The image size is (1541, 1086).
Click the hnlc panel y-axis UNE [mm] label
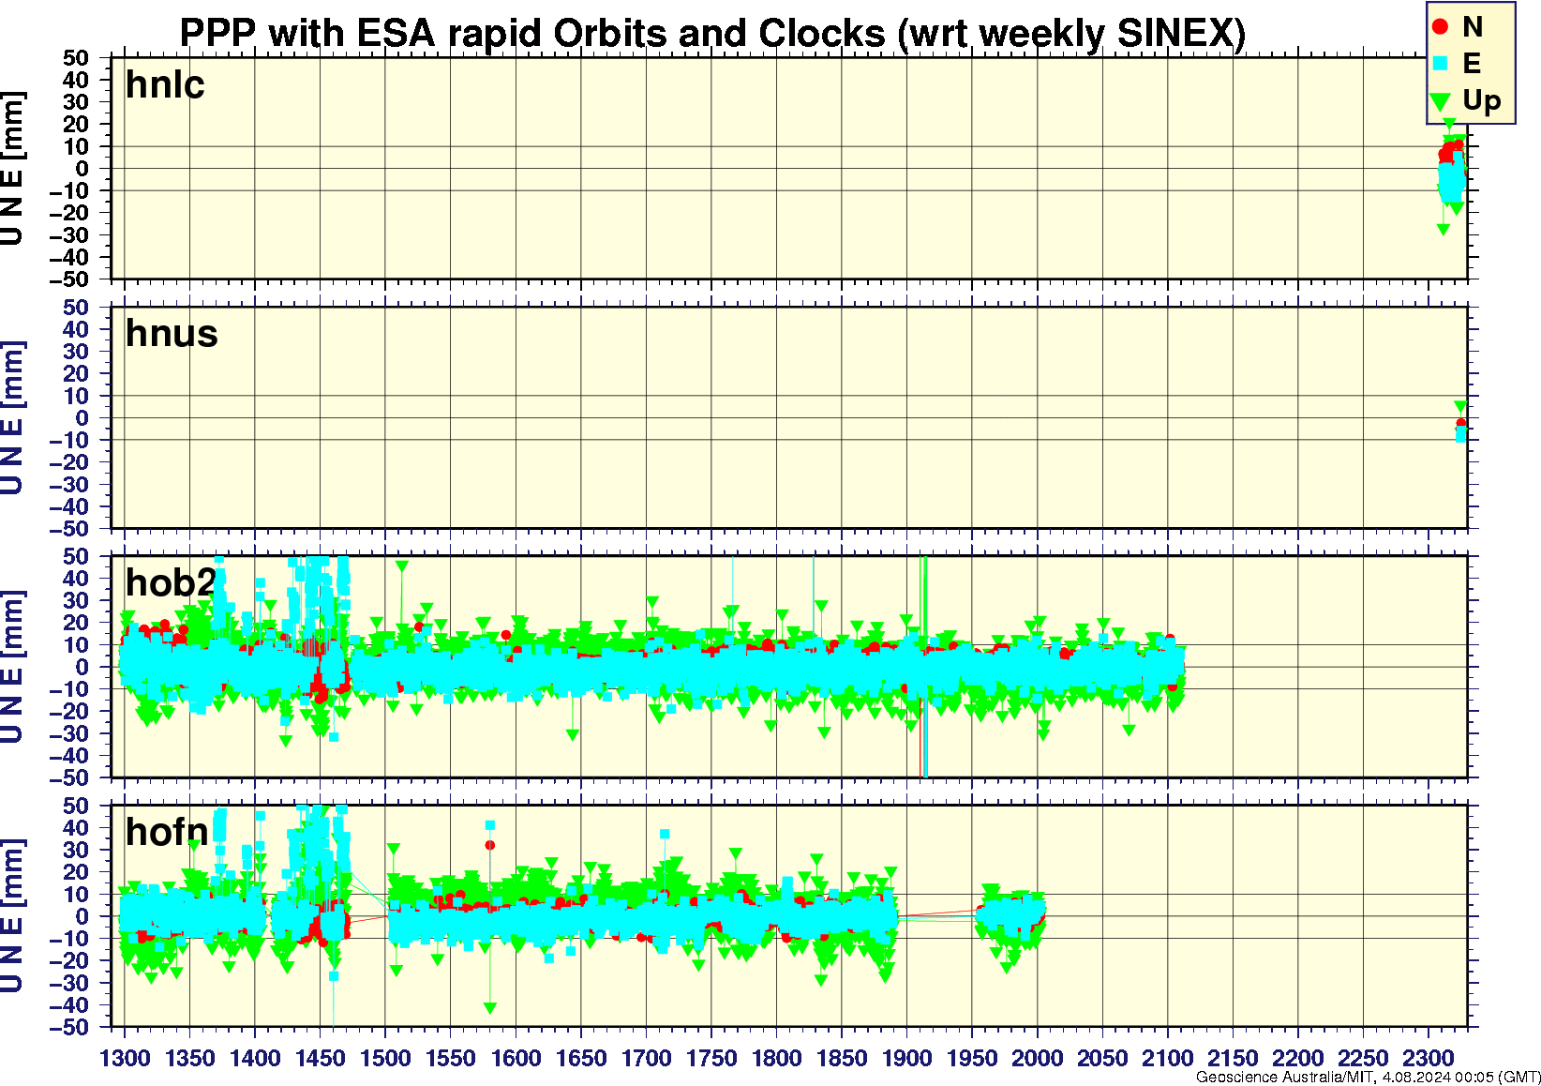click(x=12, y=169)
